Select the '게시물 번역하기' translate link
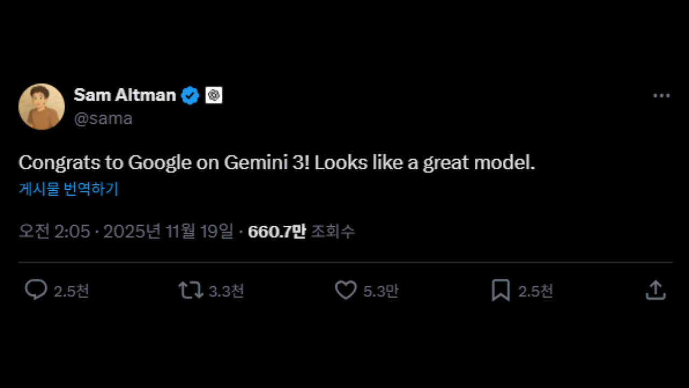Viewport: 689px width, 388px height. pos(68,190)
